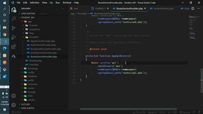Open Chrome from the taskbar
The image size is (203, 114).
[4, 35]
